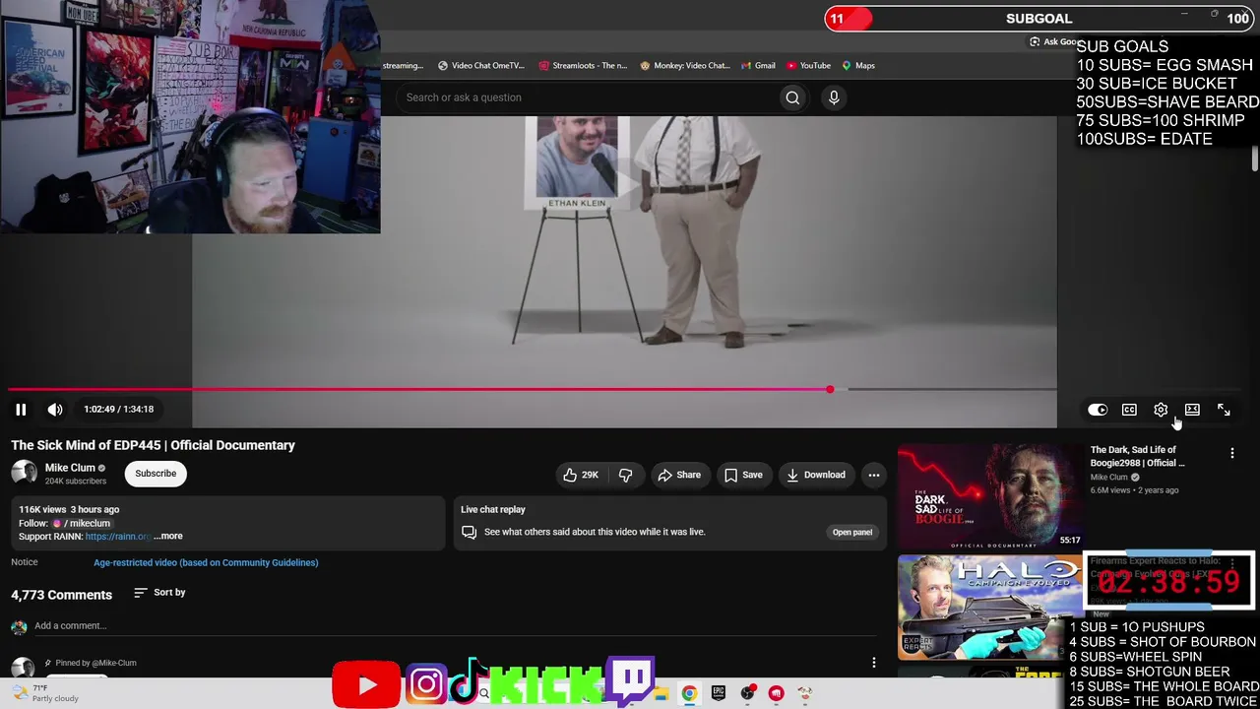The image size is (1260, 709).
Task: Open pinned comment options menu
Action: 873,663
